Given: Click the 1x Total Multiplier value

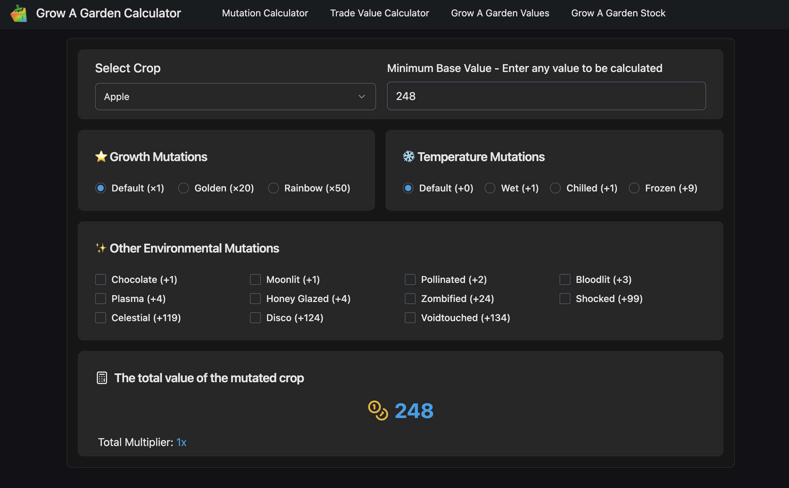Looking at the screenshot, I should (181, 442).
